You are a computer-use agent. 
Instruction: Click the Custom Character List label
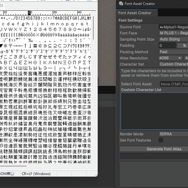pos(141,90)
